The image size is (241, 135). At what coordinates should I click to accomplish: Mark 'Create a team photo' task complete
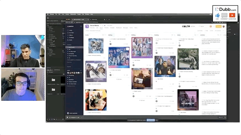(110, 70)
